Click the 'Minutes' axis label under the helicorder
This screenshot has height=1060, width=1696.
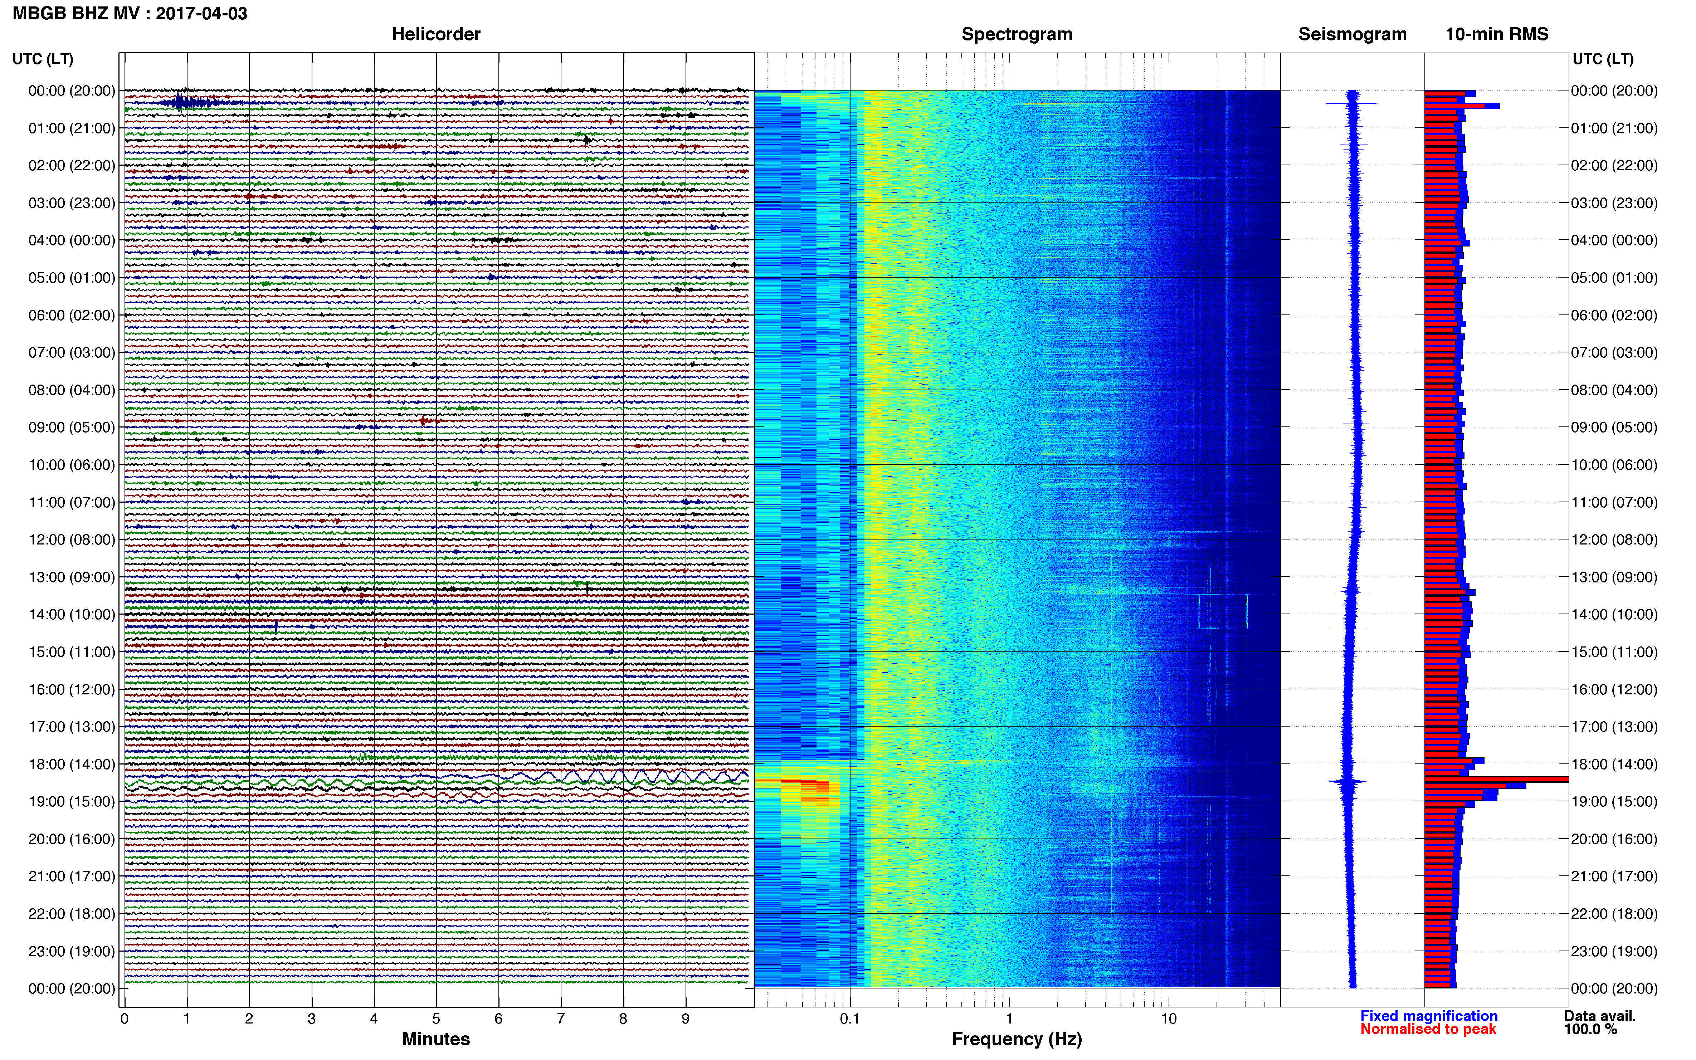click(x=436, y=1039)
